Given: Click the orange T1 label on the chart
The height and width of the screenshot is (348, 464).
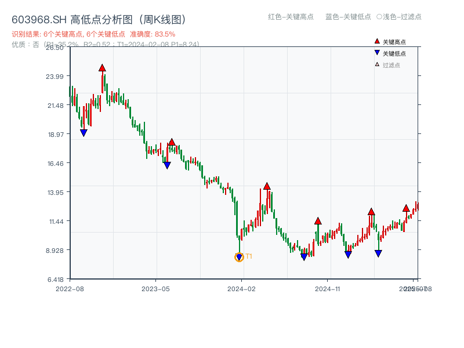Looking at the screenshot, I should 249,256.
